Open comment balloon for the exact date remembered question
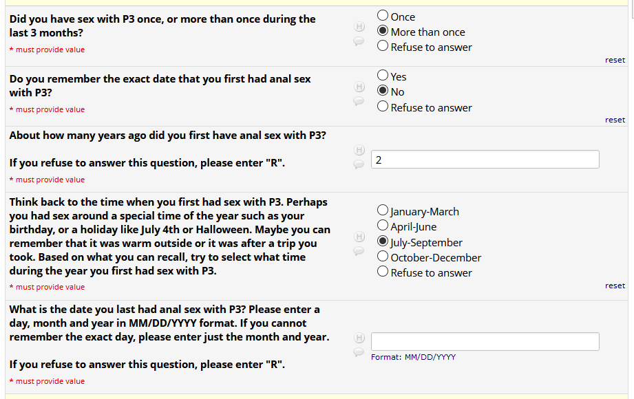This screenshot has width=634, height=399. pyautogui.click(x=359, y=101)
